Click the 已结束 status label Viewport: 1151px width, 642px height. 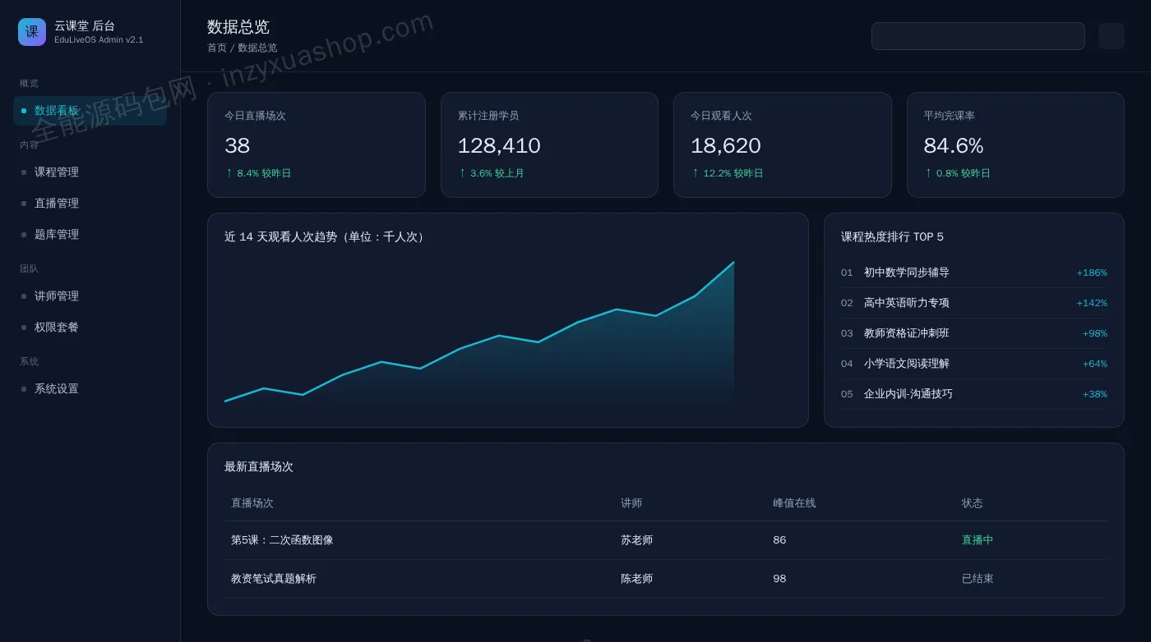coord(978,579)
